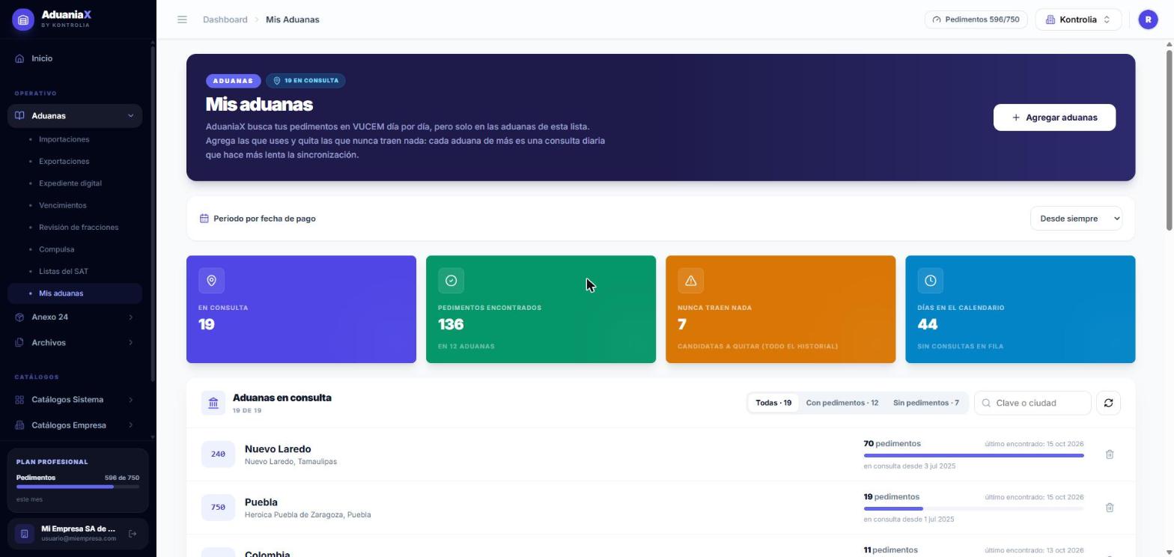Delete the Nuevo Laredo aduana with trash icon

pyautogui.click(x=1110, y=454)
